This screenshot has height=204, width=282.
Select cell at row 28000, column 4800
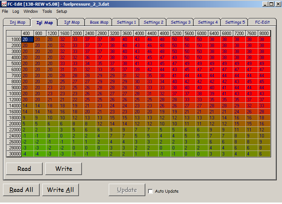165,148
